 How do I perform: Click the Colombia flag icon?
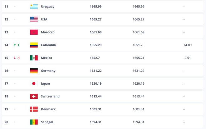pyautogui.click(x=34, y=45)
